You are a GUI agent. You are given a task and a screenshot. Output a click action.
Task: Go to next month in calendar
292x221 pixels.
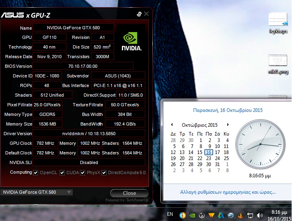[228, 125]
